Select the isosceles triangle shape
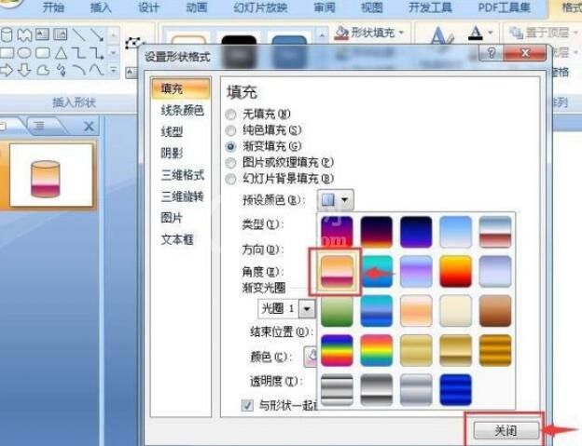The width and height of the screenshot is (582, 446). (61, 53)
